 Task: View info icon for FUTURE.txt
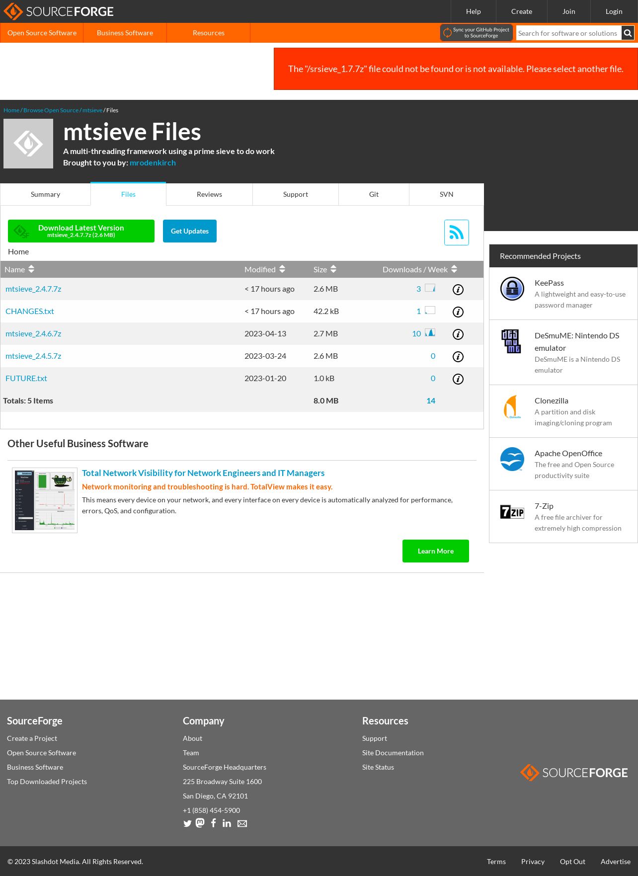pyautogui.click(x=458, y=379)
